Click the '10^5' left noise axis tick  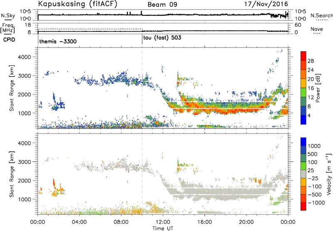pos(25,12)
